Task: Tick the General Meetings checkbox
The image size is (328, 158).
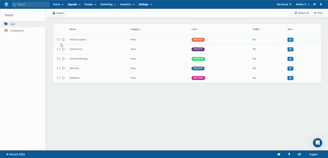Action: tap(63, 59)
